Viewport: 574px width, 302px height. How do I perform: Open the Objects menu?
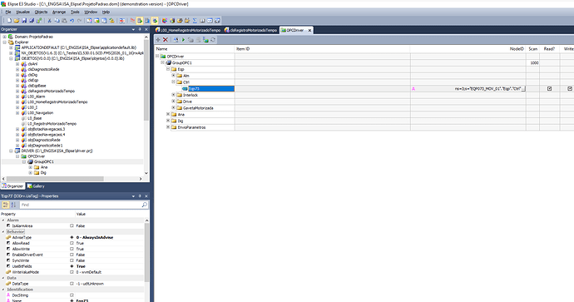[x=41, y=12]
